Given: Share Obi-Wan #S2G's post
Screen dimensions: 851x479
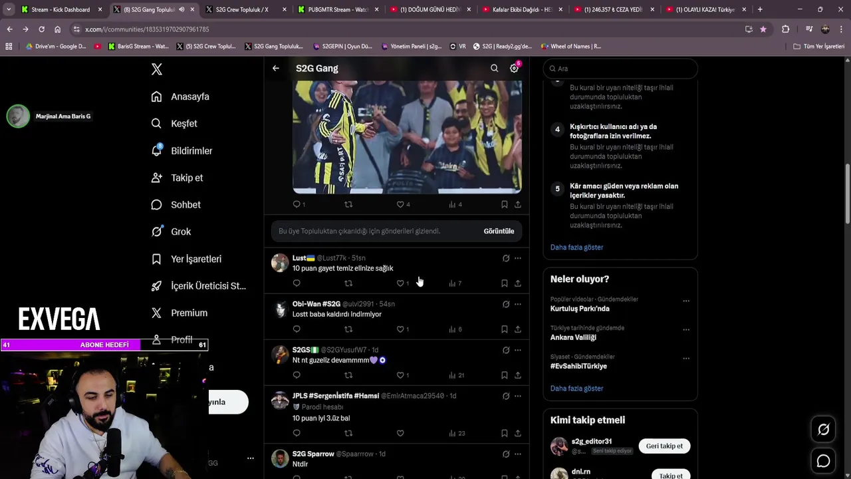Looking at the screenshot, I should click(517, 329).
